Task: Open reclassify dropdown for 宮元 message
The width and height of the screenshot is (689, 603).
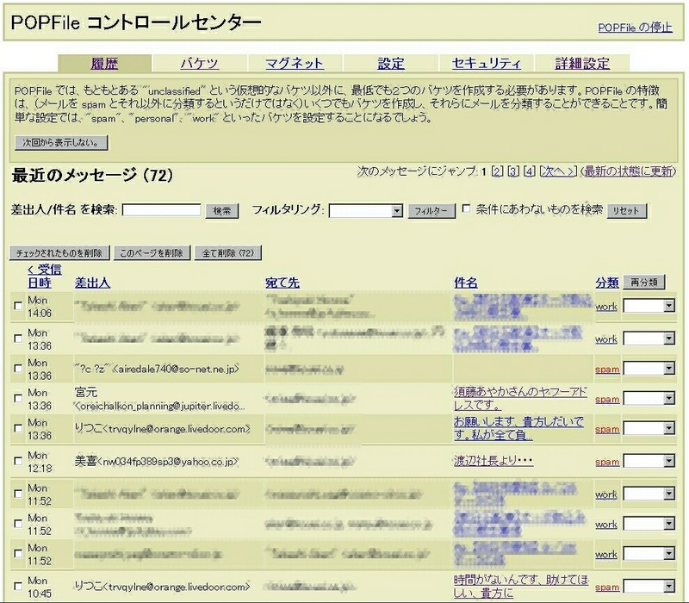Action: [649, 398]
